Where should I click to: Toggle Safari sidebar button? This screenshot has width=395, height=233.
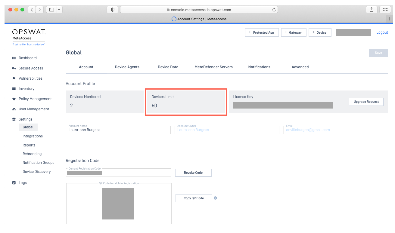click(x=51, y=10)
